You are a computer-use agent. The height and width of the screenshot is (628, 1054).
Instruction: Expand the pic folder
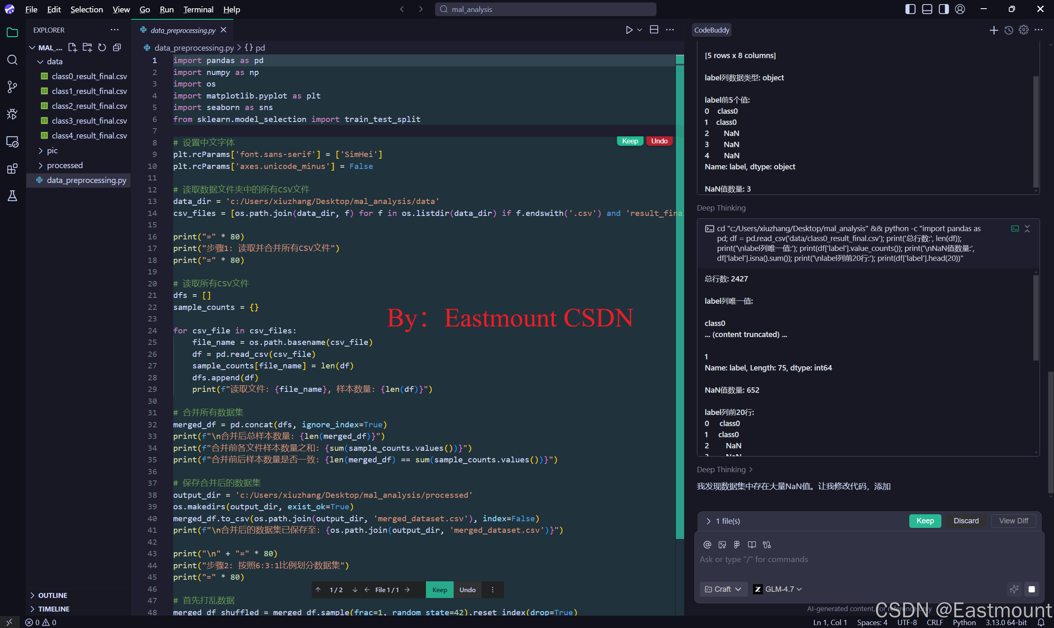coord(52,150)
